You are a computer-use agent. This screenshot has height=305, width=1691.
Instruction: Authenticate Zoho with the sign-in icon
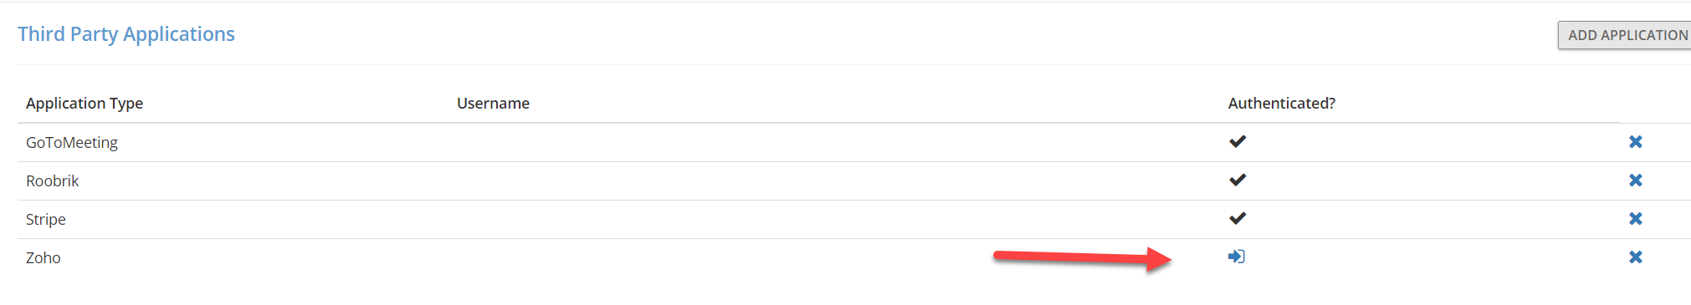pos(1237,257)
